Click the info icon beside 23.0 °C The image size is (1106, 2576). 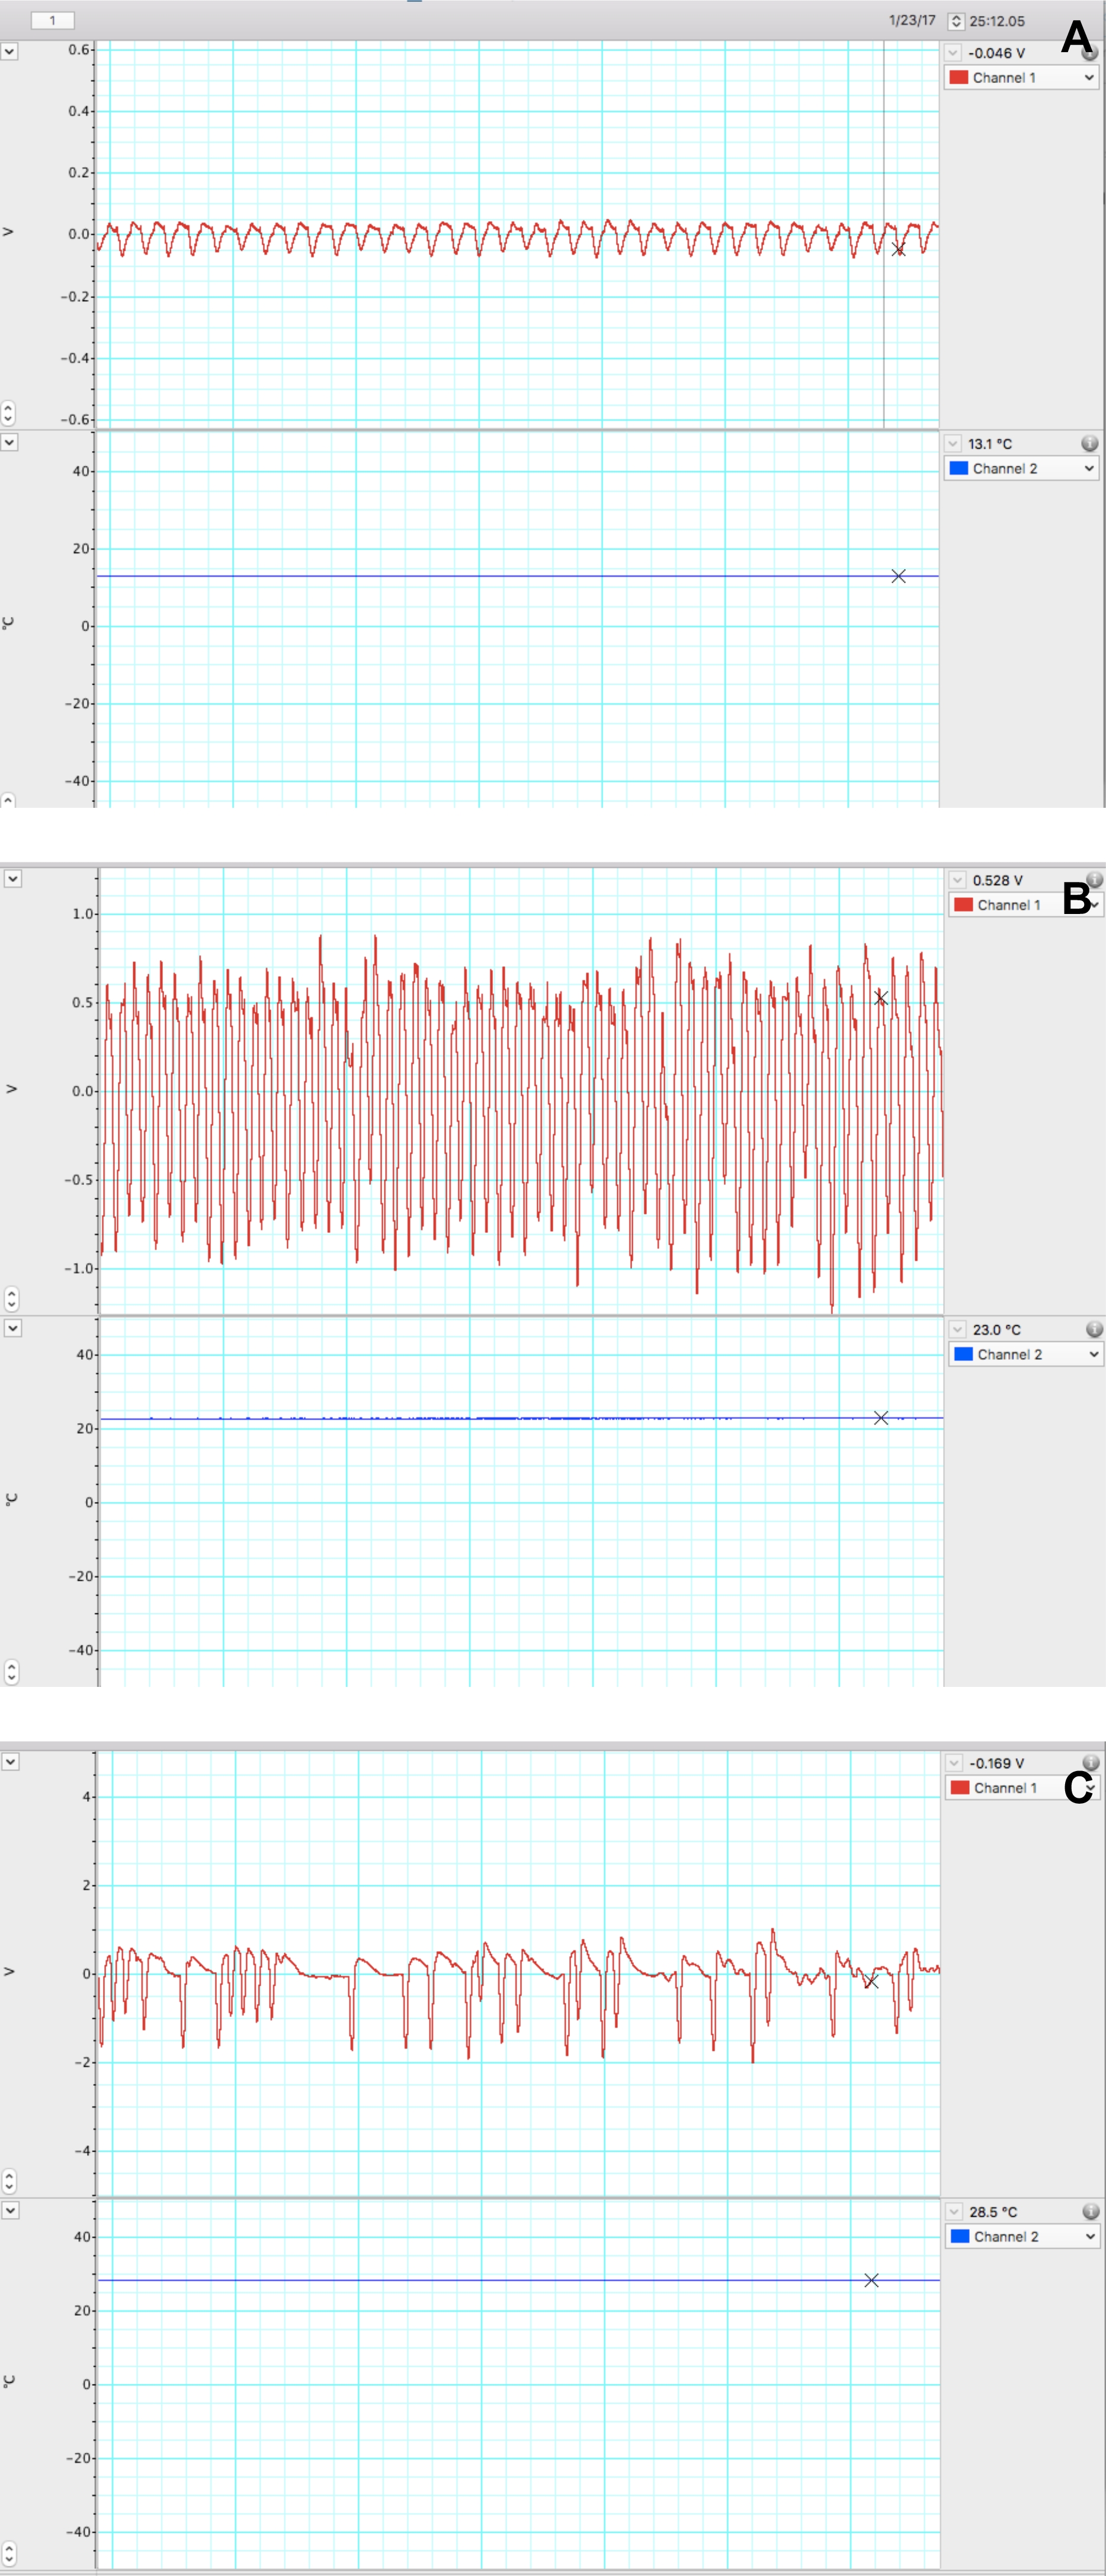1094,1329
